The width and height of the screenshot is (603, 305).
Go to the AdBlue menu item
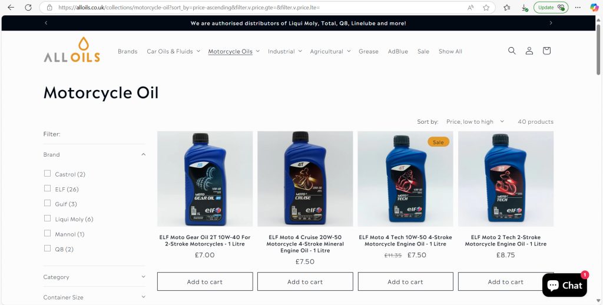click(x=397, y=51)
